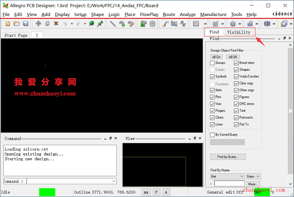Click the Open folder toolbar icon
The height and width of the screenshot is (197, 294).
(16, 23)
